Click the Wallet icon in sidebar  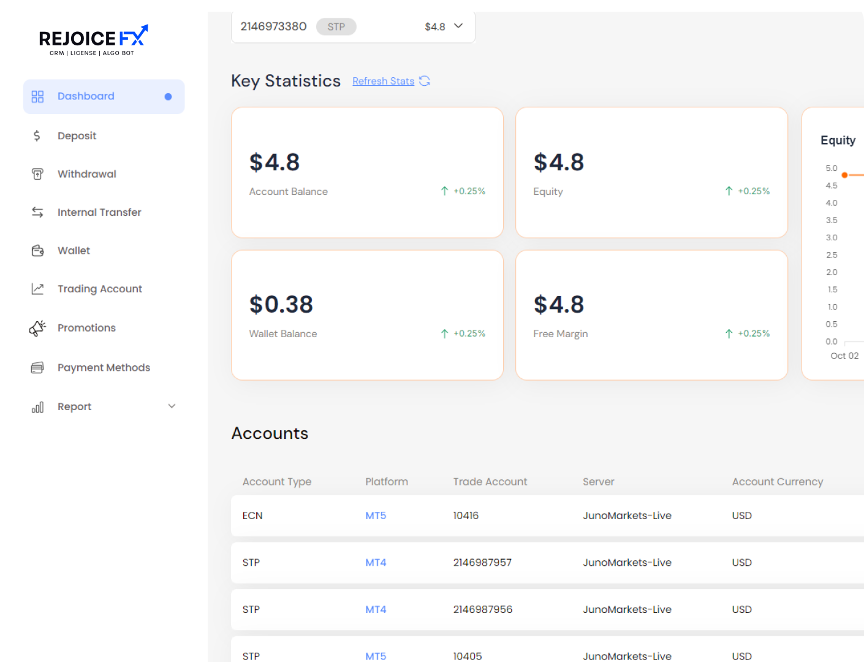click(x=37, y=251)
